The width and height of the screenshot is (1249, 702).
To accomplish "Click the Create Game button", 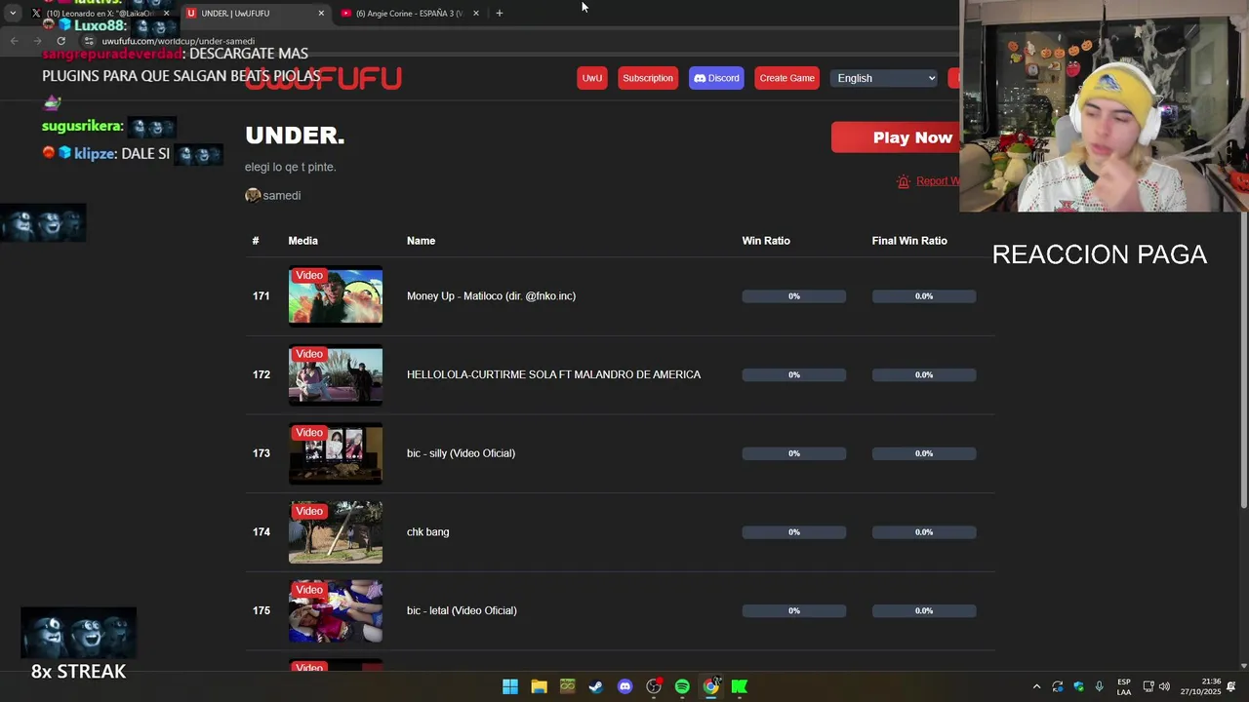I will (x=787, y=78).
